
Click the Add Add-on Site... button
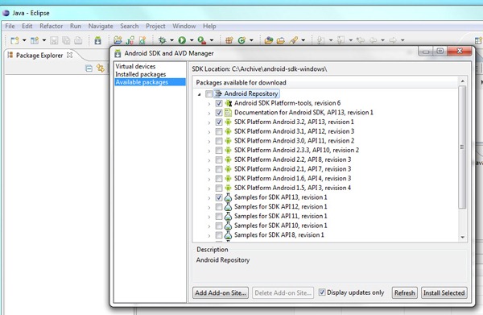(221, 292)
